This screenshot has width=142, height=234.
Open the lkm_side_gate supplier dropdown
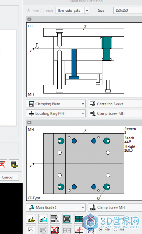coord(87,11)
